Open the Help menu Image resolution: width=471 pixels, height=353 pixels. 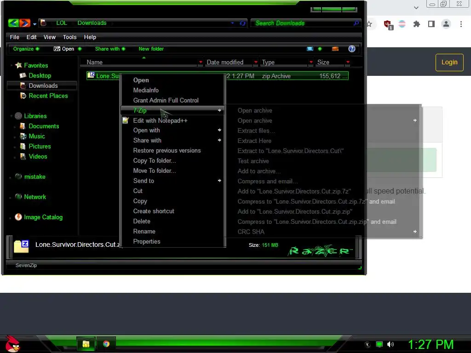tap(90, 37)
